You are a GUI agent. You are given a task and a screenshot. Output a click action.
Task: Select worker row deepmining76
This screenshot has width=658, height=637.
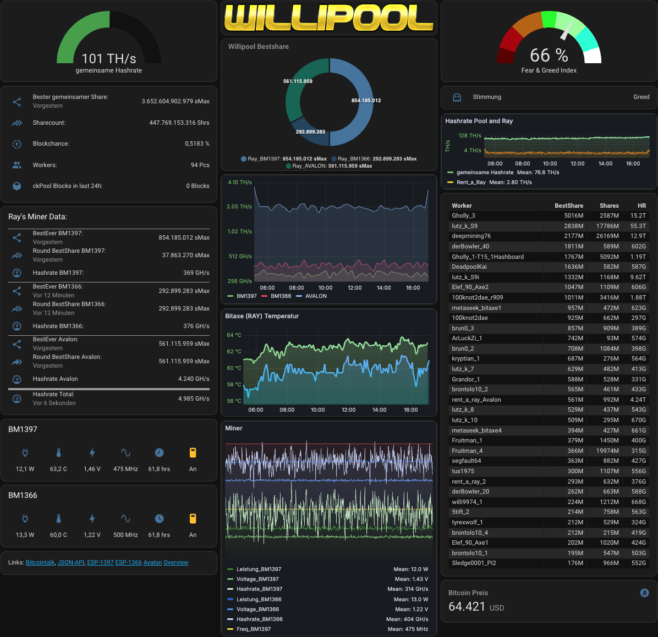(549, 236)
